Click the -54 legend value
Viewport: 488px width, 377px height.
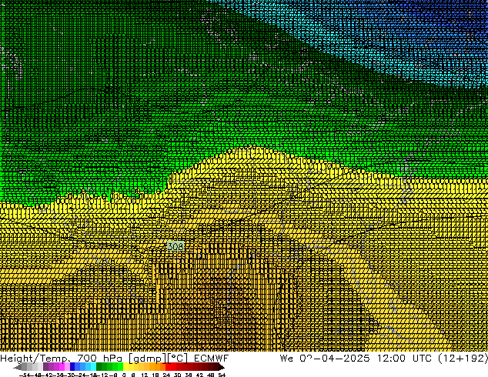[x=25, y=375]
